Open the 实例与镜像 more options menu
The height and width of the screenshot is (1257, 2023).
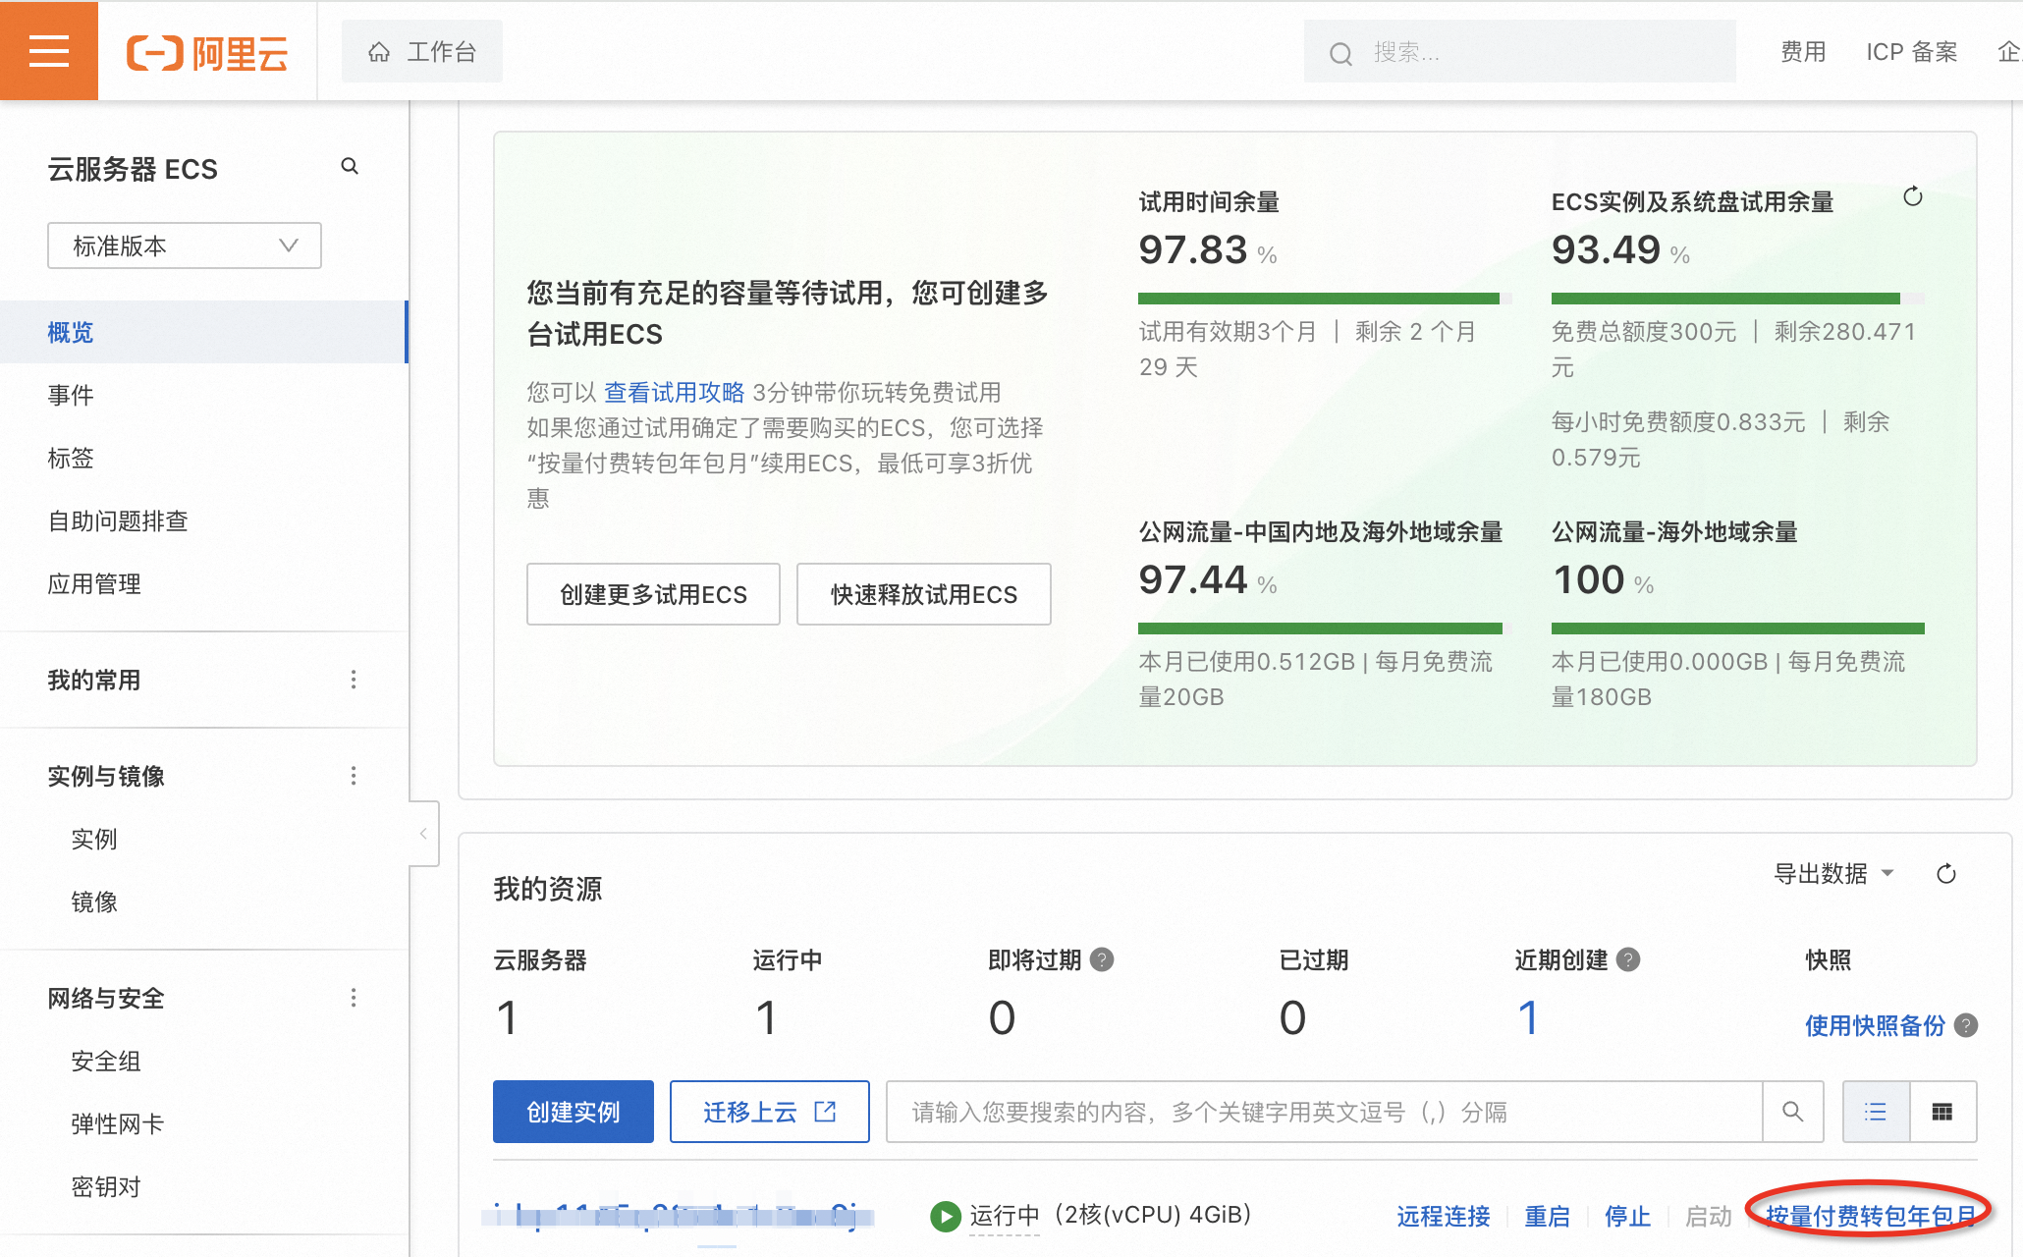coord(354,776)
